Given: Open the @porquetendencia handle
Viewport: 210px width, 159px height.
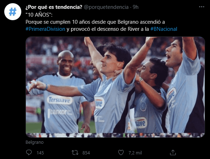Looking at the screenshot, I should coord(106,7).
